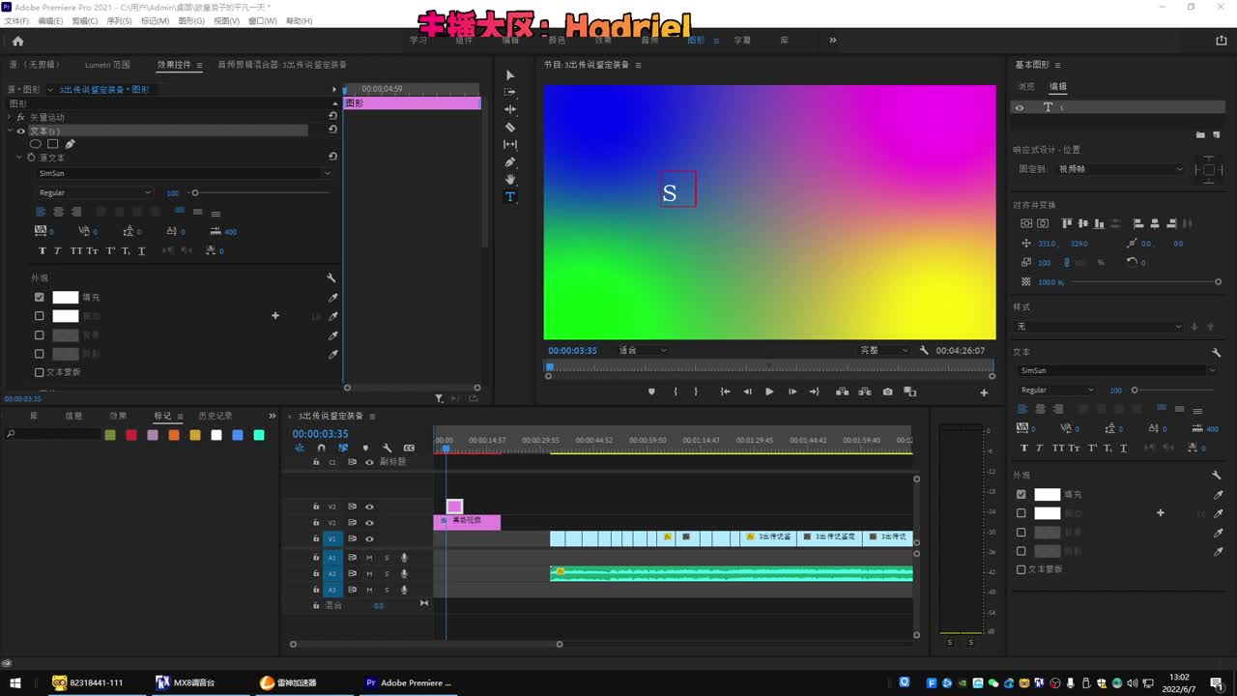Viewport: 1237px width, 696px height.
Task: Open playback resolution dropdown
Action: 884,351
